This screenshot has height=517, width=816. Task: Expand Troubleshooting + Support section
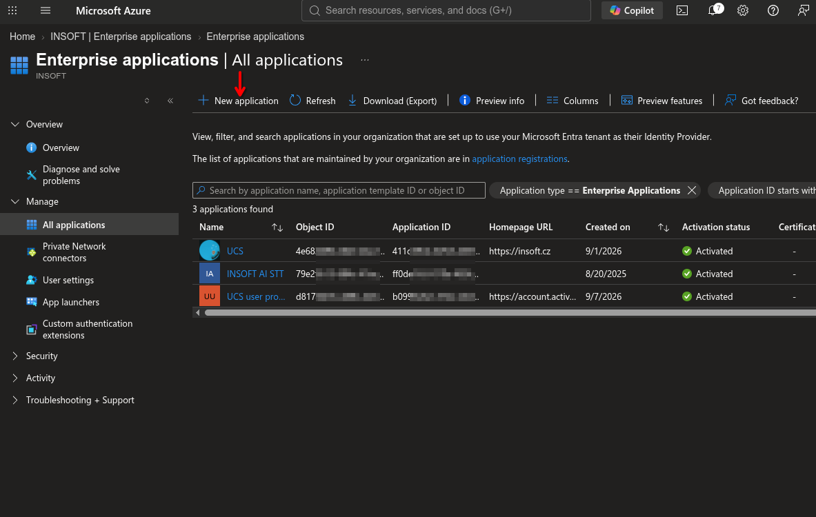click(15, 400)
